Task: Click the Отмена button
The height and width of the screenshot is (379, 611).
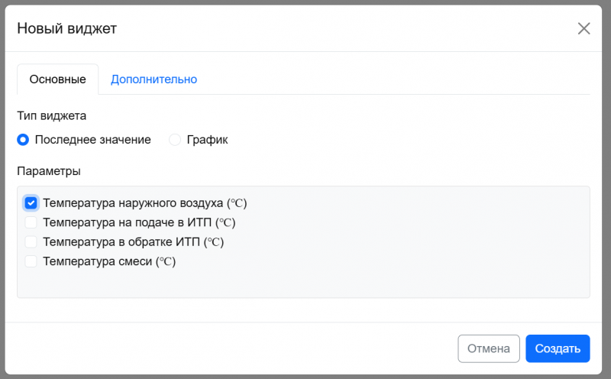Action: [489, 348]
